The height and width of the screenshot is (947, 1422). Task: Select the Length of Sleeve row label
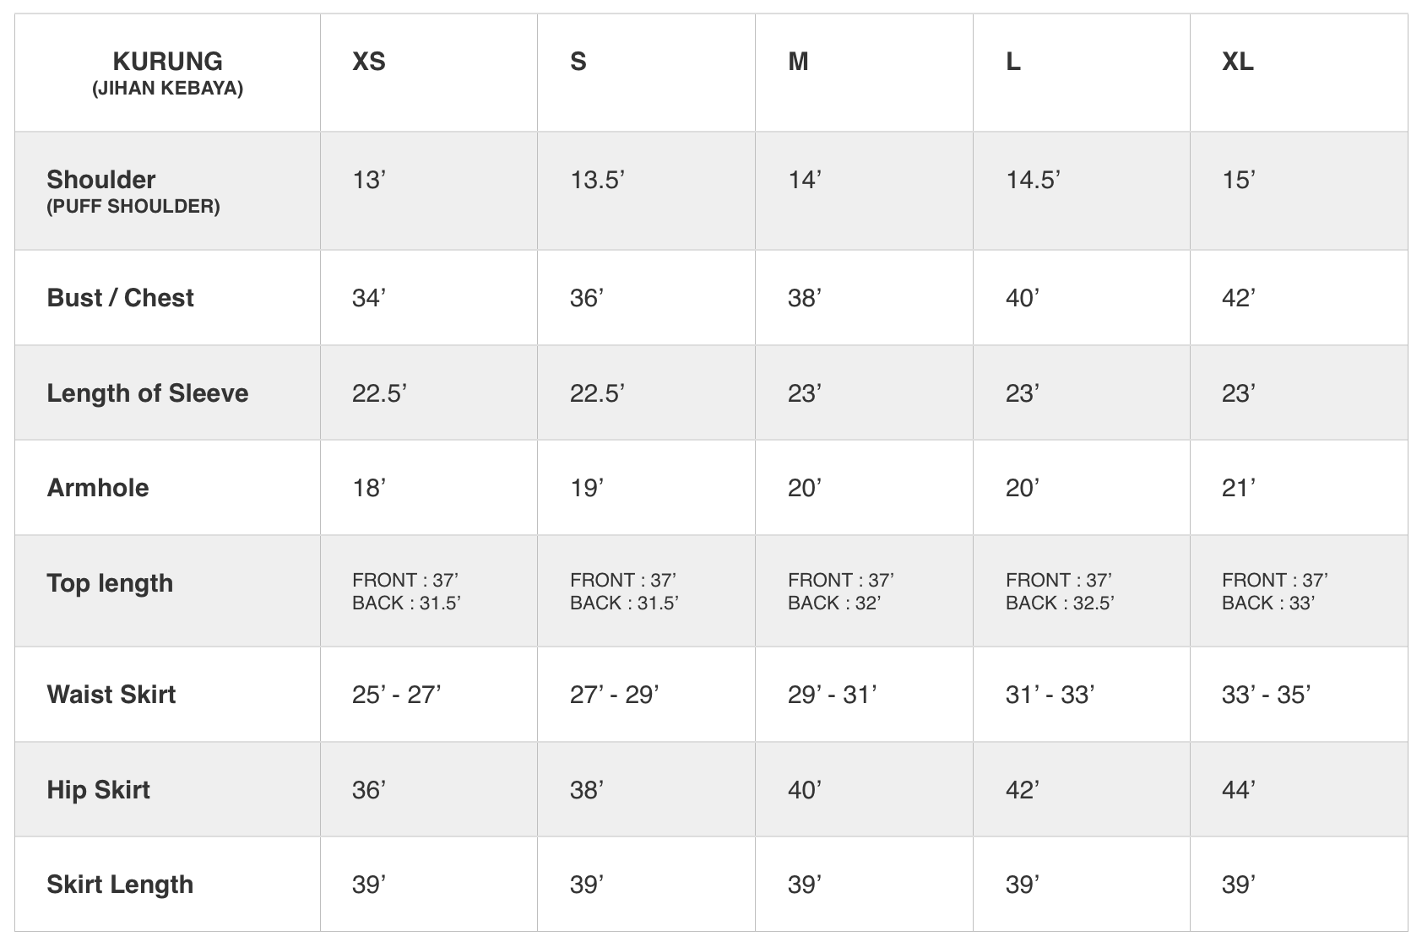[148, 393]
